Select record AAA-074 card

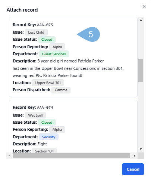coord(73,126)
